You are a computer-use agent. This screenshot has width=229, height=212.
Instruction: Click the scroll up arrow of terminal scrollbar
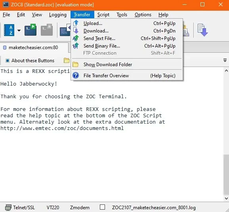click(x=226, y=71)
